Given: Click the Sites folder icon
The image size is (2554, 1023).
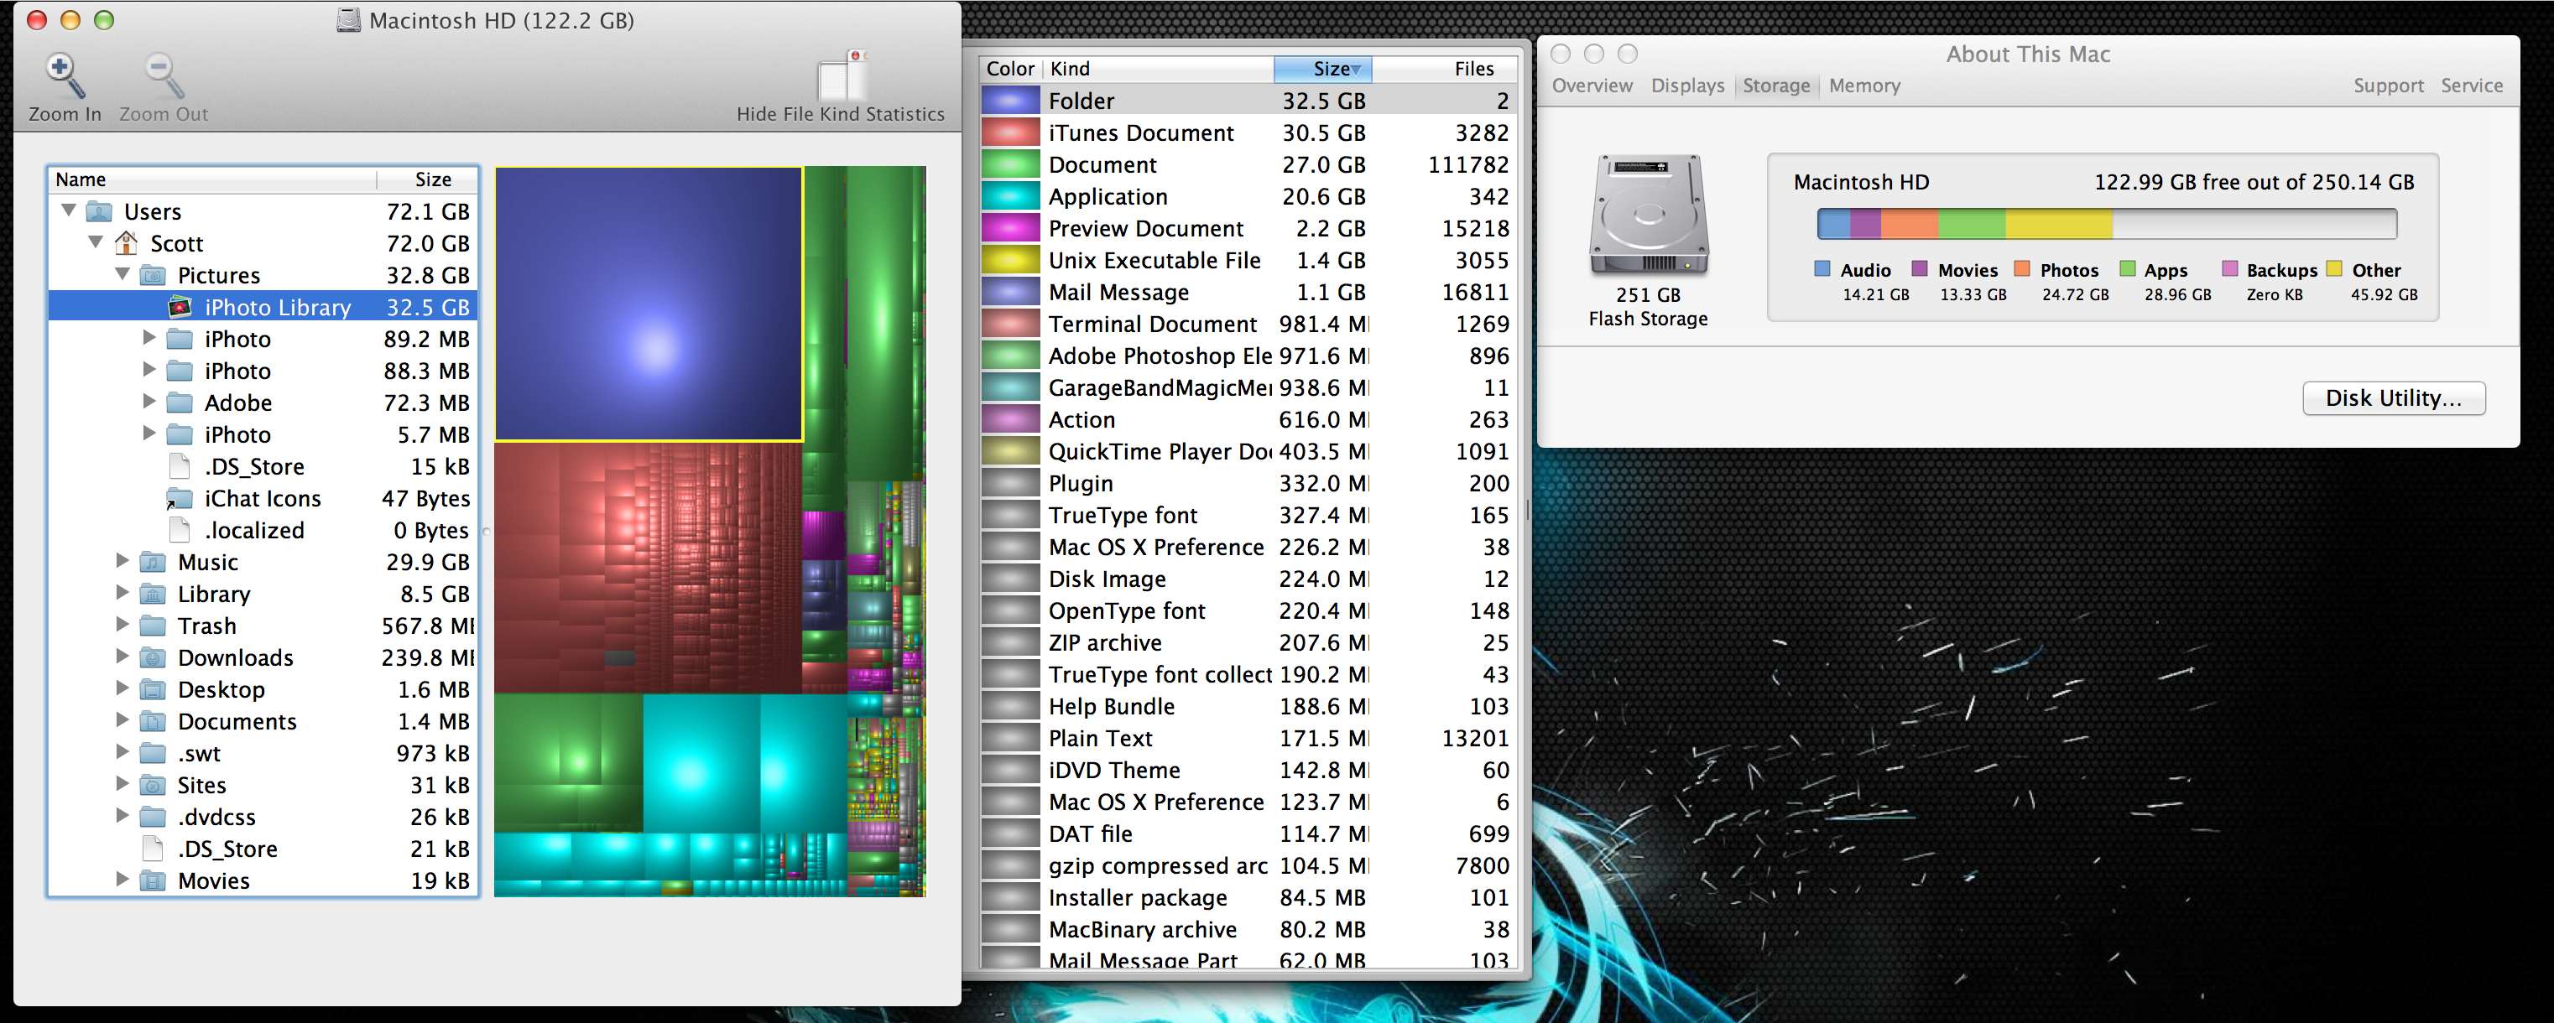Looking at the screenshot, I should (x=153, y=785).
